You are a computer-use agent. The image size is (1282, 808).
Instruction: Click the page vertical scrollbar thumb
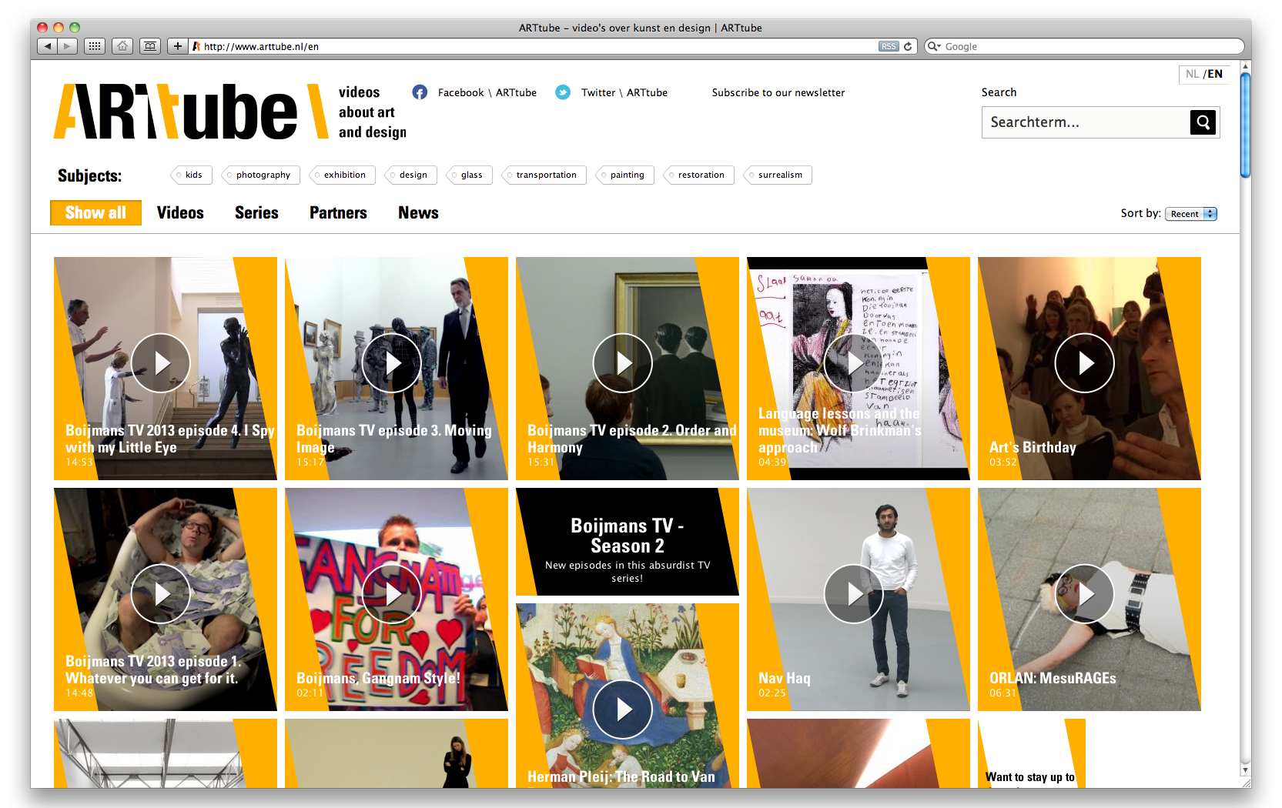[x=1245, y=125]
